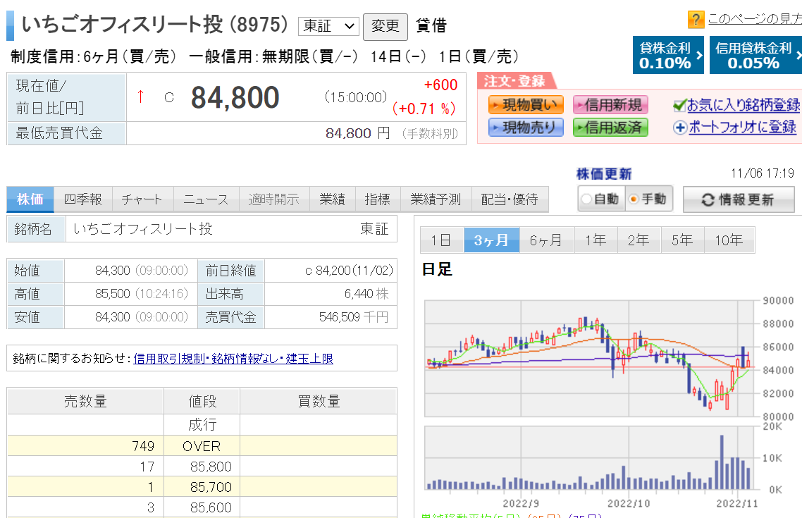Click the 85,600 price in the order book
The height and width of the screenshot is (518, 802).
(211, 507)
